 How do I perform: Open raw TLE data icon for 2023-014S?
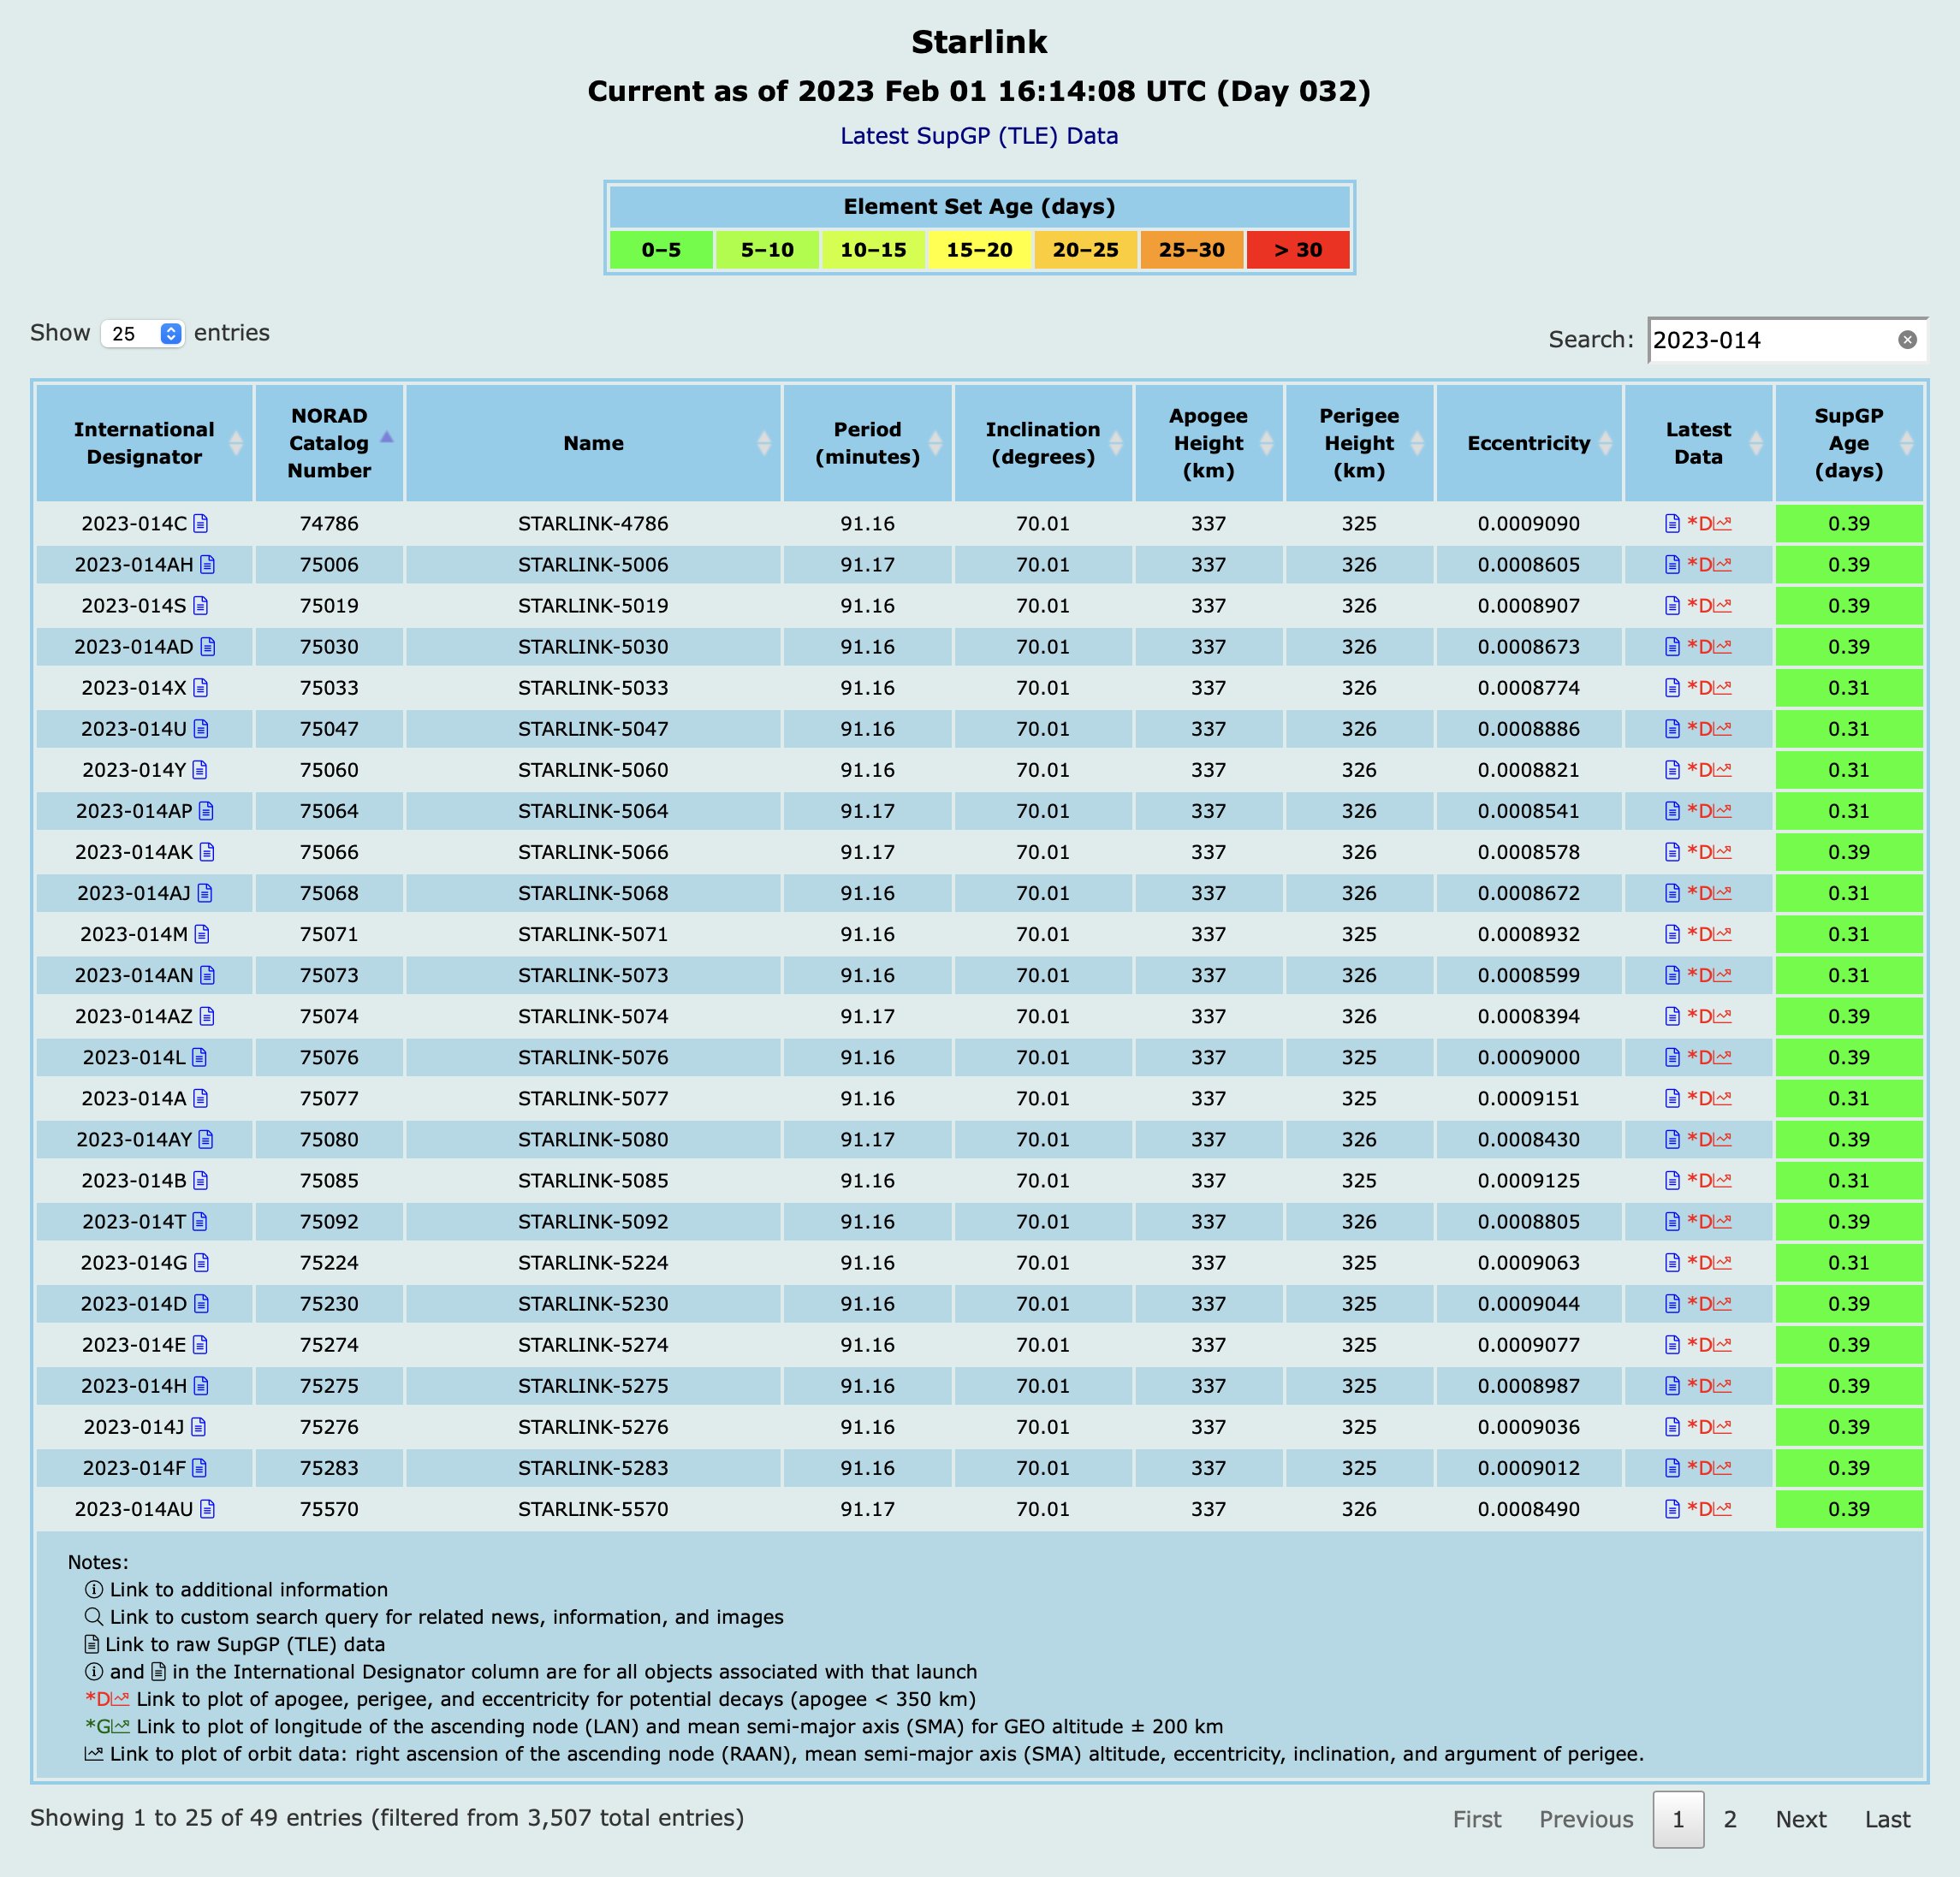tap(201, 606)
